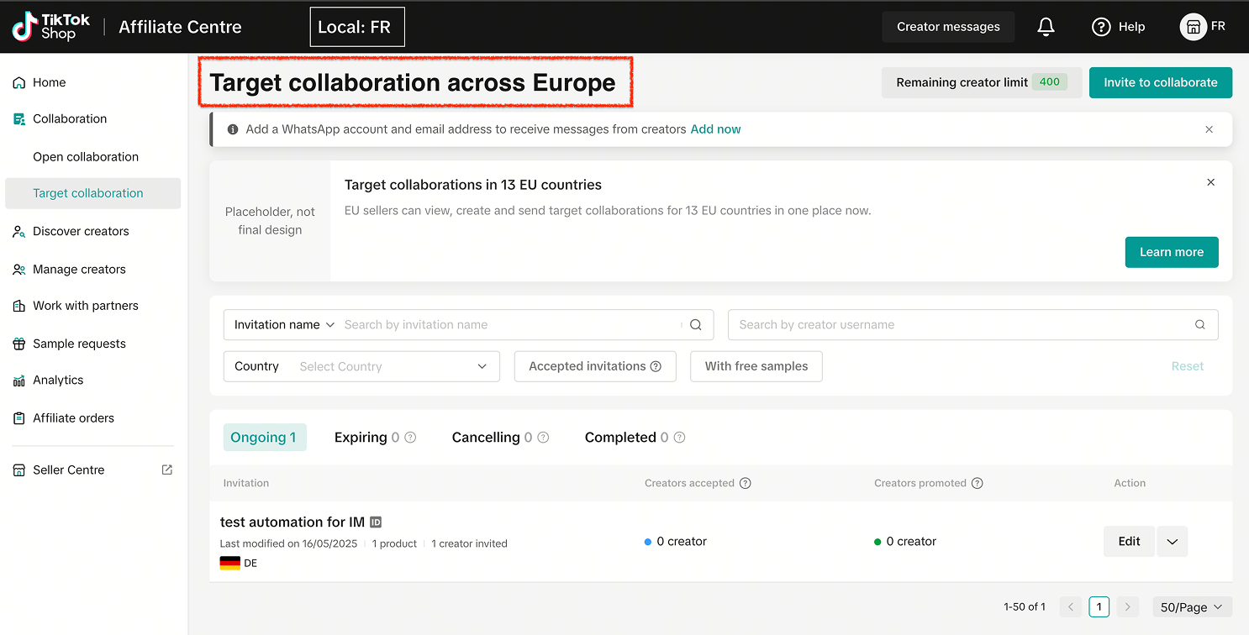Click the Analytics chart icon
The image size is (1249, 635).
(18, 380)
